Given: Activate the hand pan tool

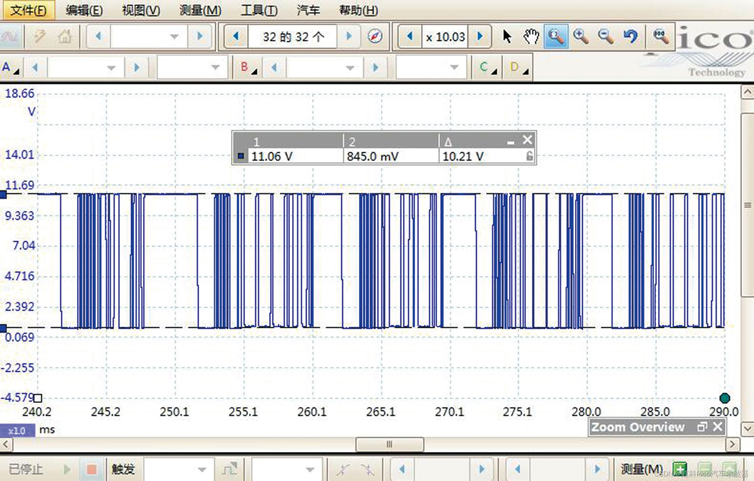Looking at the screenshot, I should (531, 37).
